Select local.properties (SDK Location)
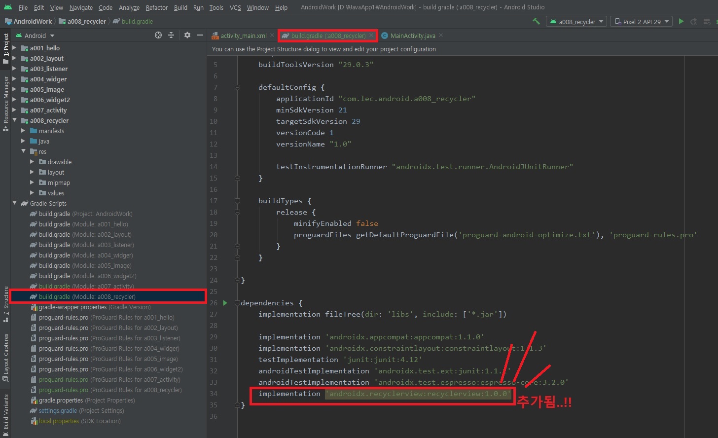718x438 pixels. (75, 421)
